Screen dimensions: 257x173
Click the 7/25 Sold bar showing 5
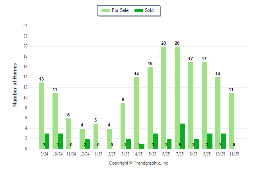click(183, 136)
